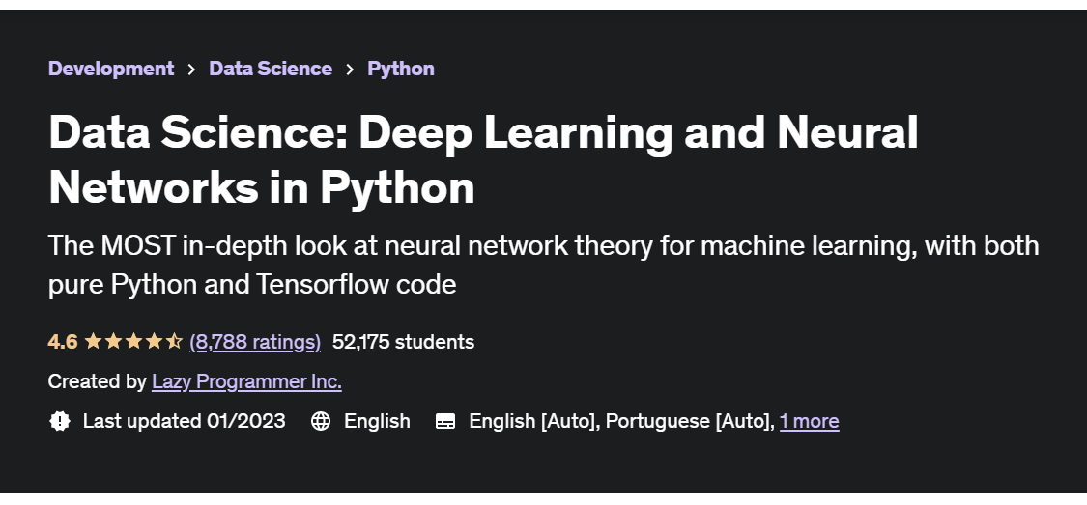The height and width of the screenshot is (505, 1087).
Task: Open the Data Science breadcrumb link
Action: (271, 69)
